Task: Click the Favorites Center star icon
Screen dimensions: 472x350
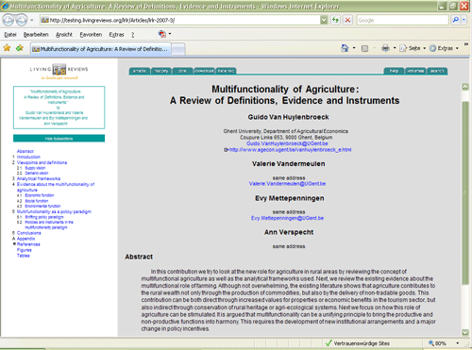Action: (7, 48)
